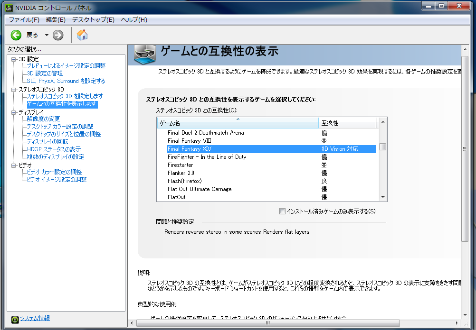Select Flanker 2.0 game row

click(271, 173)
